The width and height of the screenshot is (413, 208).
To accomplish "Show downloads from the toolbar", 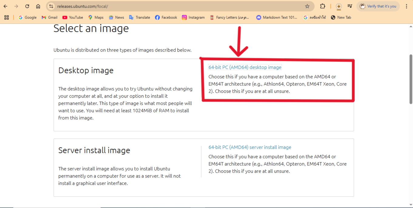I will click(x=339, y=6).
